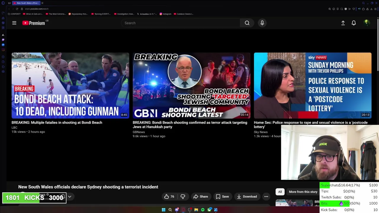The width and height of the screenshot is (379, 213).
Task: Click the video title New South Wales officials
Action: point(88,187)
